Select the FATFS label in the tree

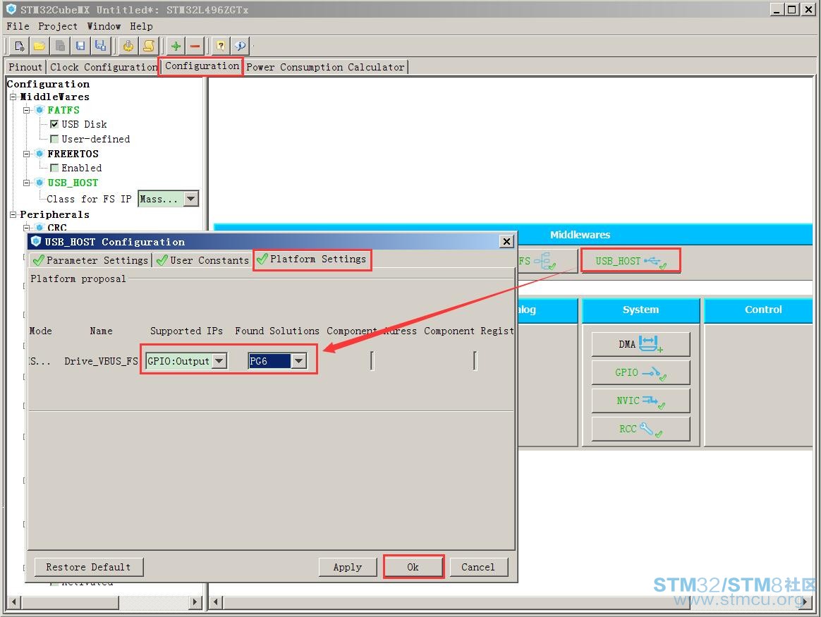coord(63,110)
